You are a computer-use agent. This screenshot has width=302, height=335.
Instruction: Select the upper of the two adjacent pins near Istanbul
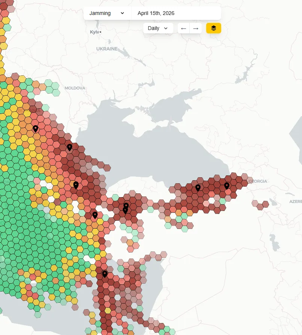126,205
